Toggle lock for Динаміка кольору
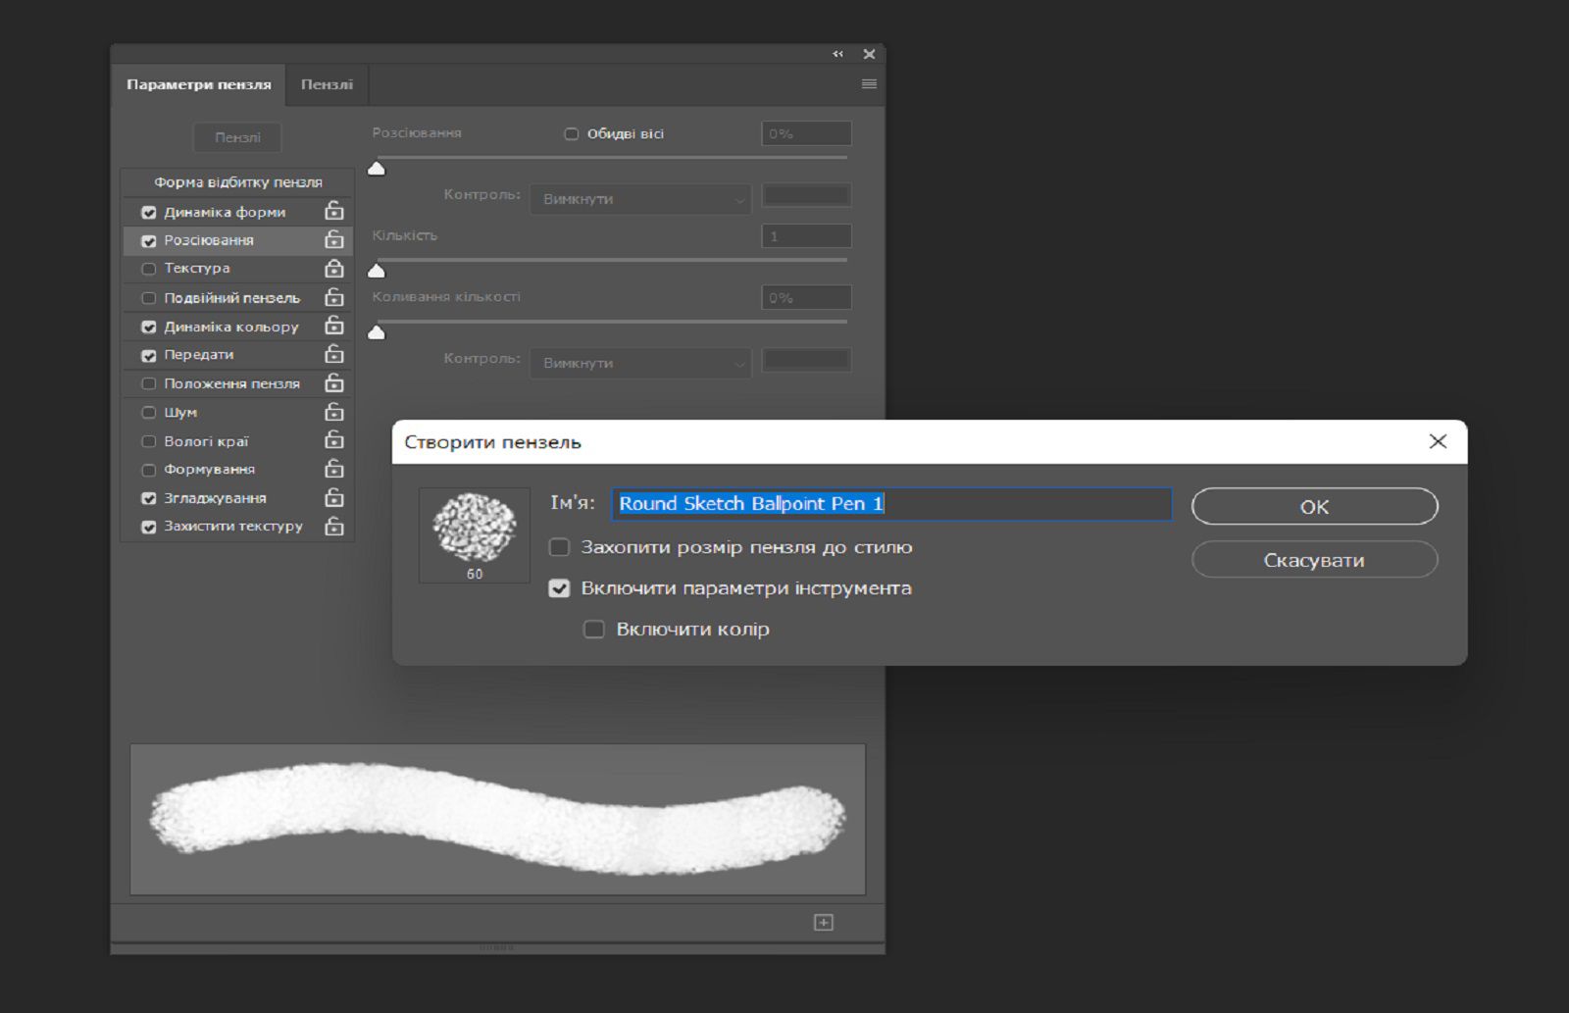Image resolution: width=1569 pixels, height=1013 pixels. 334,326
